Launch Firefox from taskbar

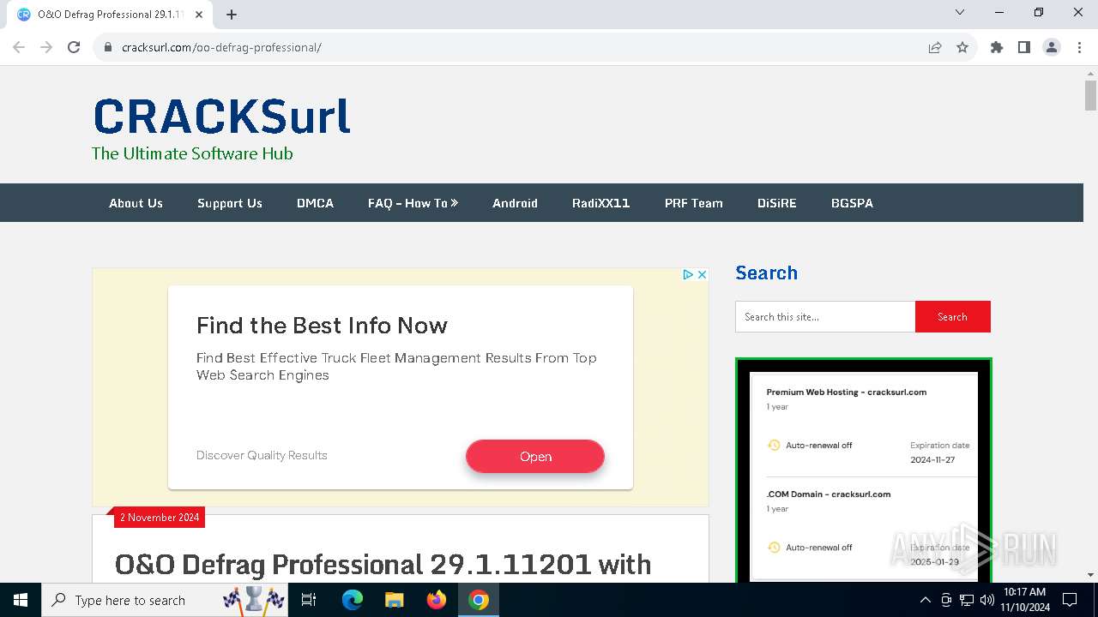[436, 600]
